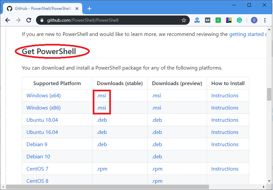Open Instructions for Ubuntu 18.04
The image size is (273, 190).
[x=225, y=120]
